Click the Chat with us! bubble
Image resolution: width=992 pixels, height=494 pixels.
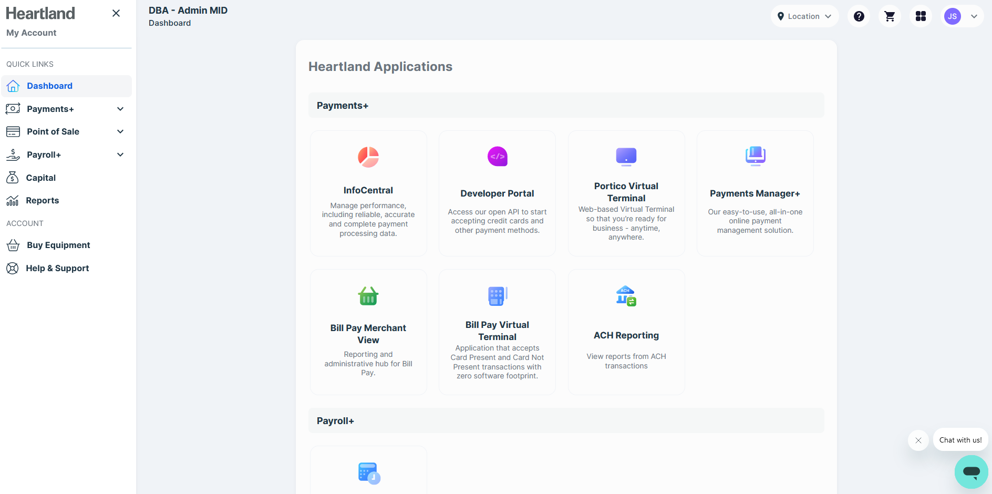point(960,440)
